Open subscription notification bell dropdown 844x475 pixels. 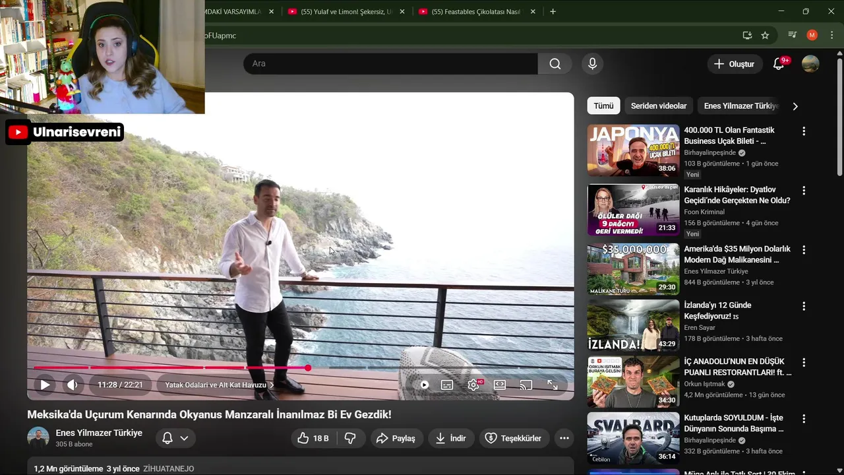(x=175, y=438)
